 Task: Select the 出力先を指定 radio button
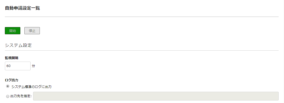click(8, 96)
